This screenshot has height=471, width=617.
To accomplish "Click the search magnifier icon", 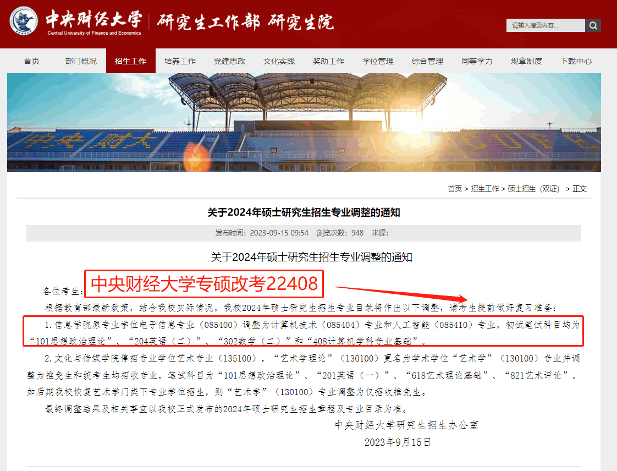I will (x=593, y=26).
